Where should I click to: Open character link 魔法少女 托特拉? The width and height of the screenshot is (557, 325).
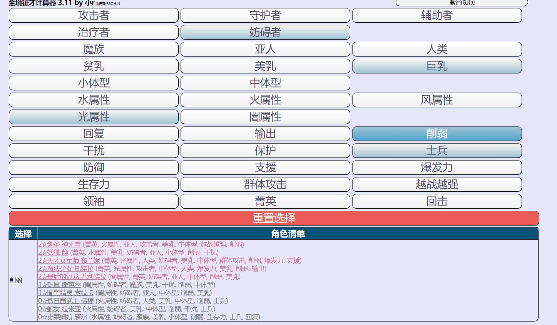tap(66, 269)
